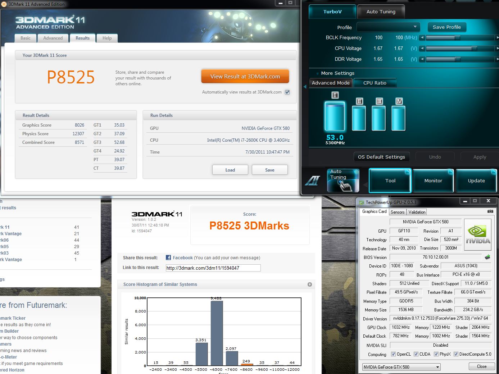Toggle the CUDA checkbox in GPU-Z
Viewport: 499px width, 374px height.
click(x=416, y=354)
